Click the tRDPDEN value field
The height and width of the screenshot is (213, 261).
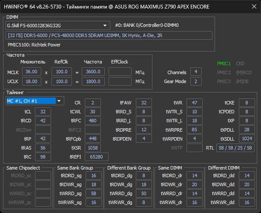point(144,138)
